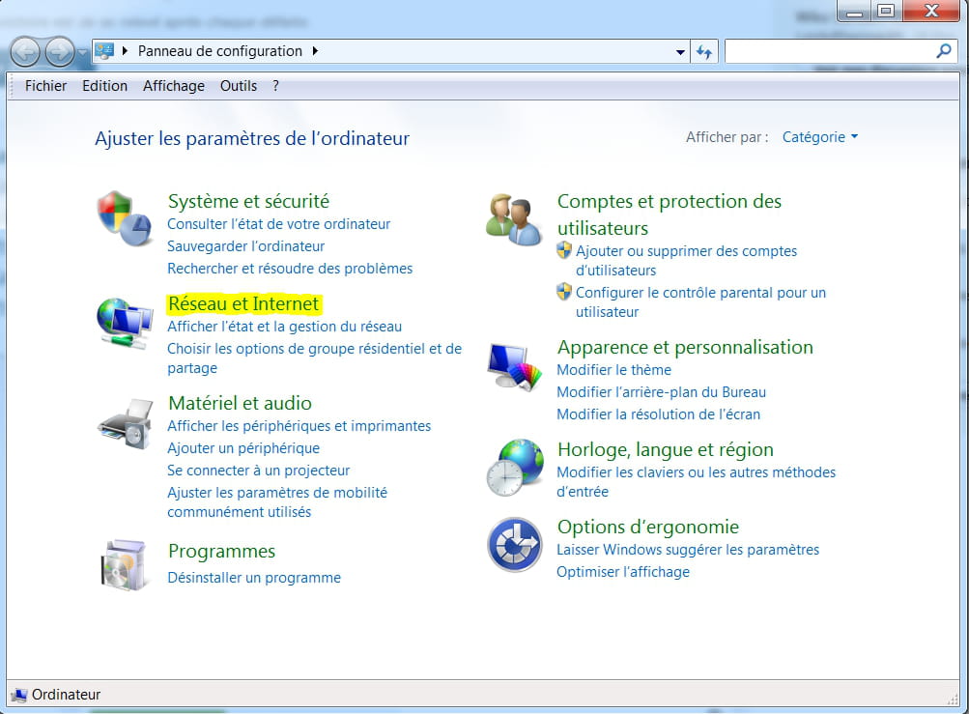Viewport: 969px width, 714px height.
Task: Click Afficher l'état et la gestion du réseau
Action: [x=284, y=327]
